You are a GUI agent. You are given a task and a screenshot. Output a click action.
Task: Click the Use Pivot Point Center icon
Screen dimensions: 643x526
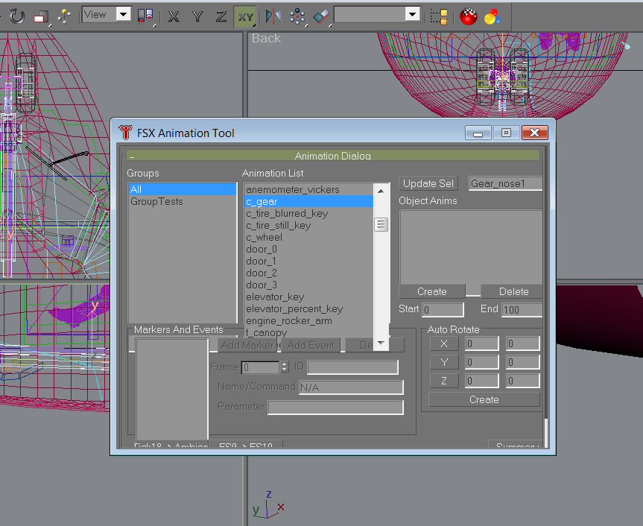tap(146, 16)
